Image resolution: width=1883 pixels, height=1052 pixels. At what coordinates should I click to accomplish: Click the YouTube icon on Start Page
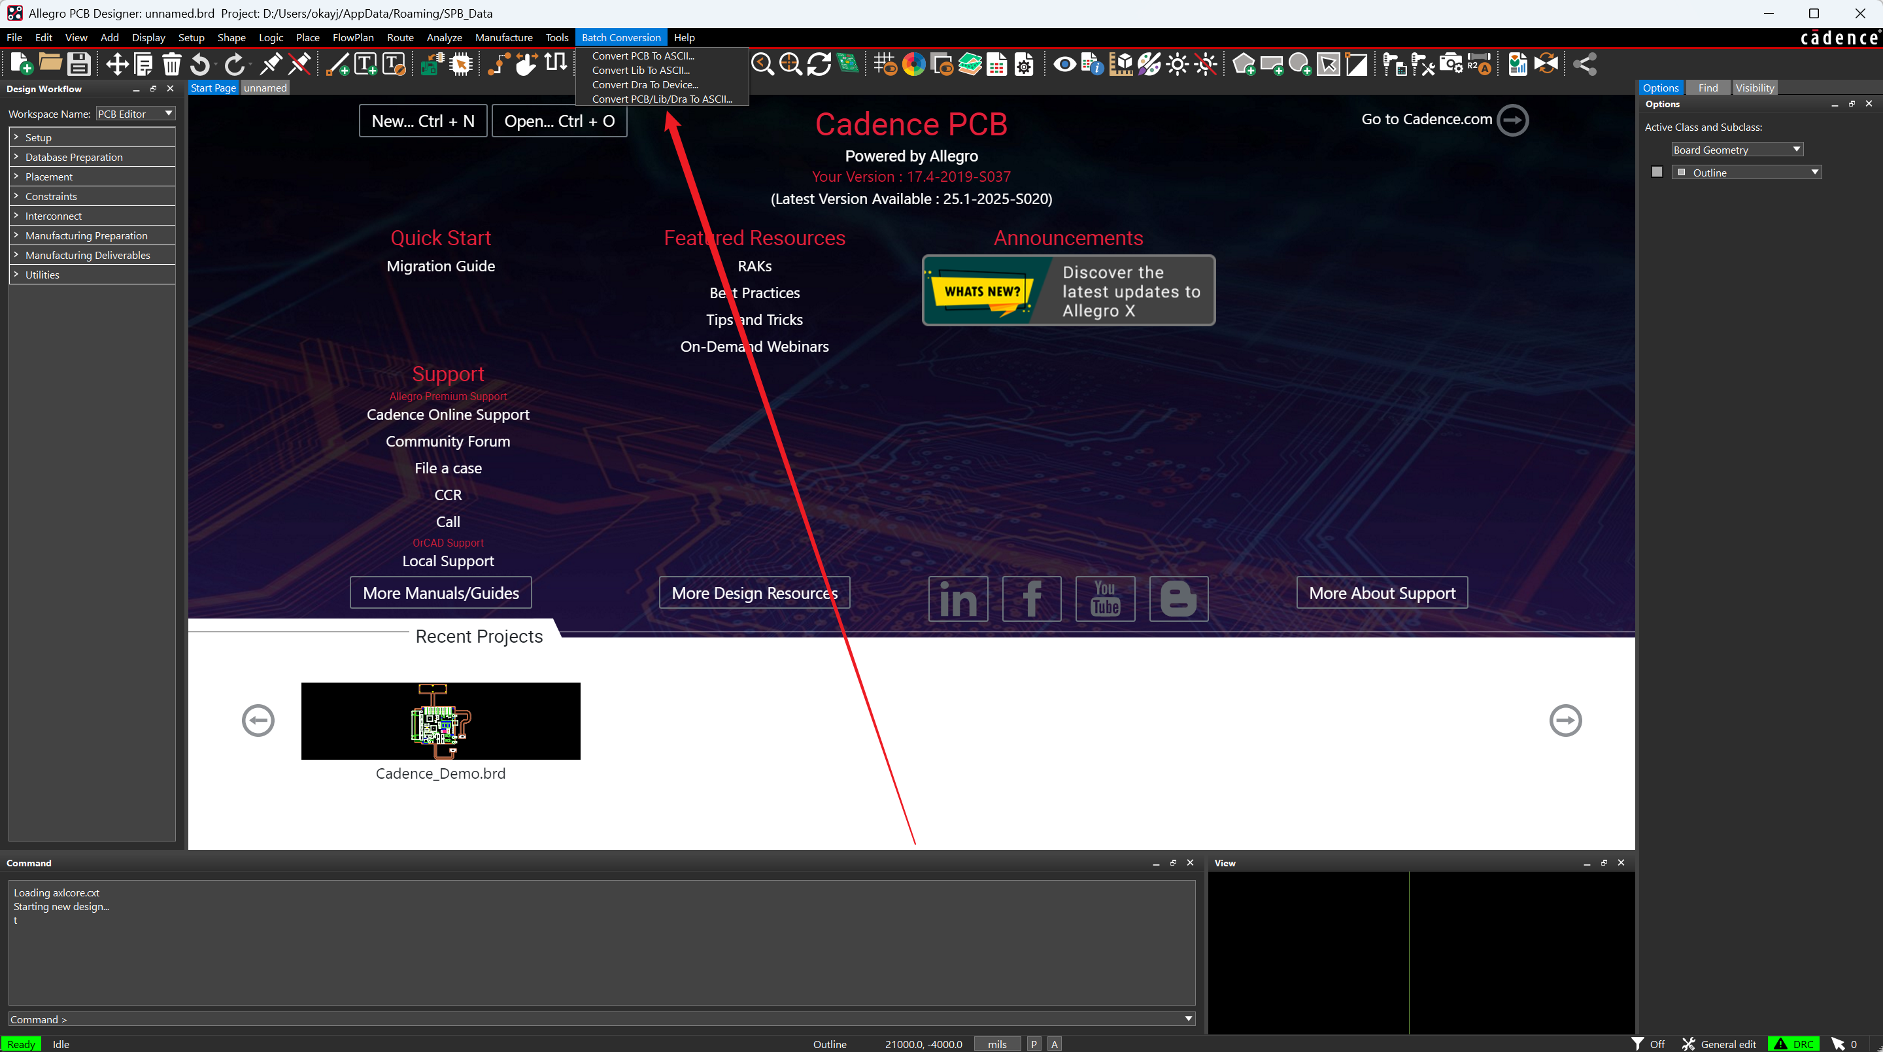point(1105,599)
